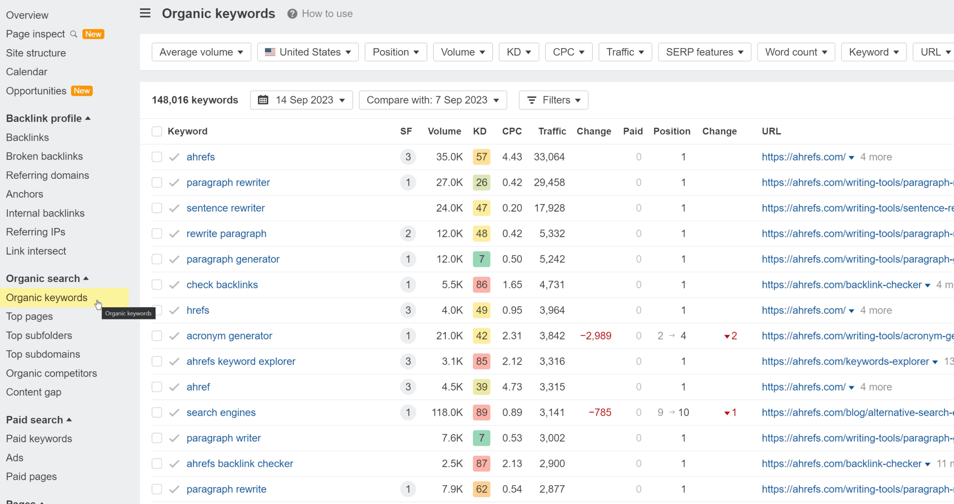Check the box for paragraph rewriter

(157, 183)
